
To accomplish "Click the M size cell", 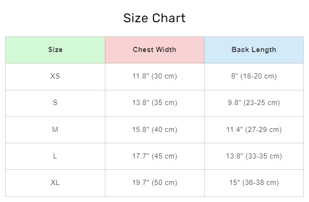I will coord(55,130).
